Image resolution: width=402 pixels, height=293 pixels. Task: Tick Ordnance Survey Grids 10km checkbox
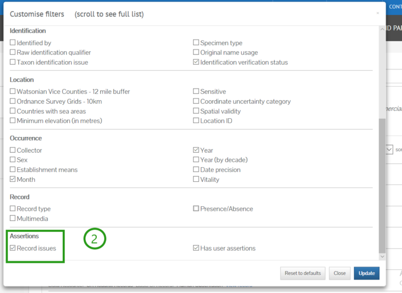[13, 101]
